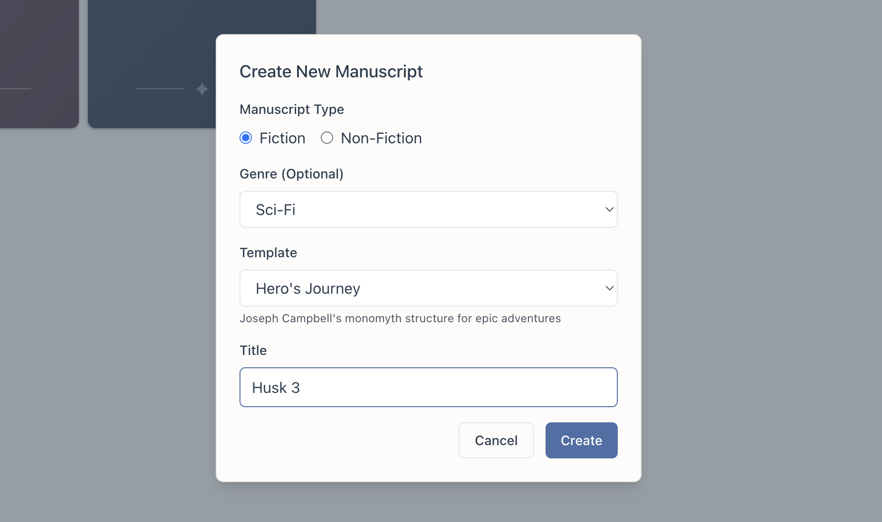Expand the Template selector chevron
Viewport: 882px width, 522px height.
(x=609, y=288)
